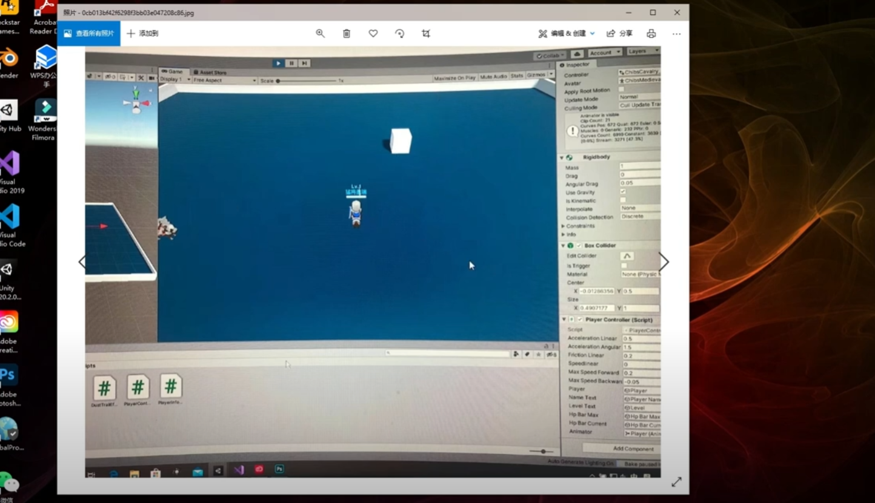
Task: Toggle the Player Controller script enable checkbox
Action: [580, 320]
